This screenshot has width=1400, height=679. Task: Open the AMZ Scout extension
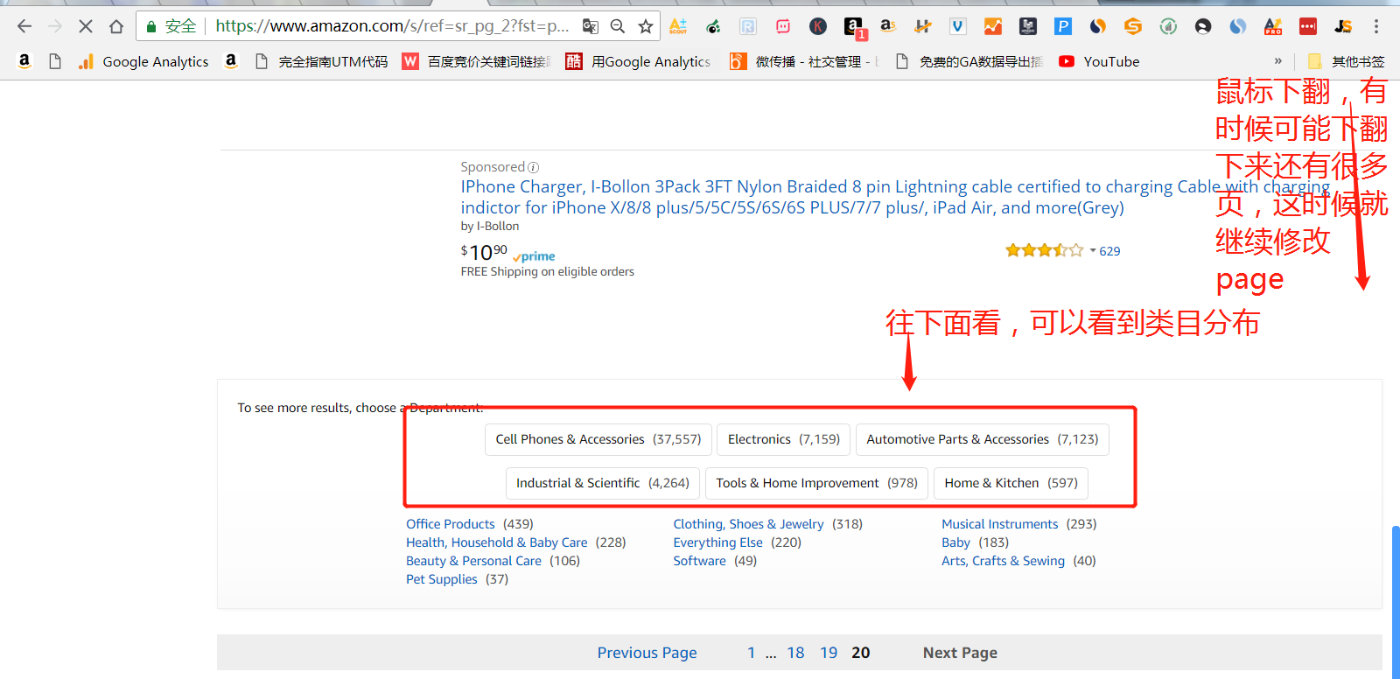point(678,26)
